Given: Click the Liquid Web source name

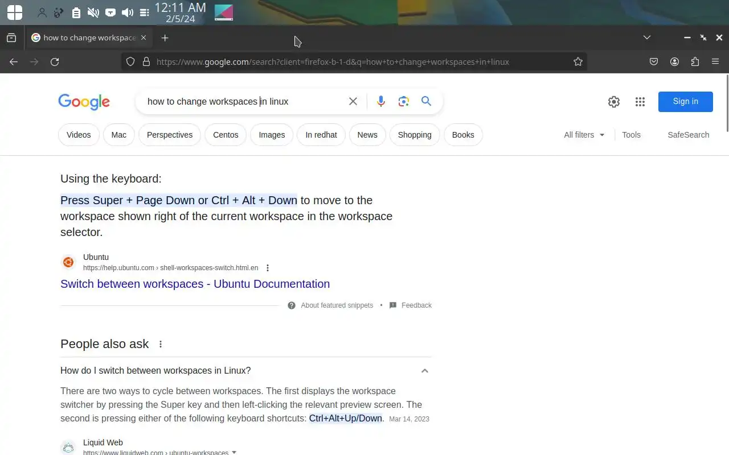Looking at the screenshot, I should click(103, 442).
